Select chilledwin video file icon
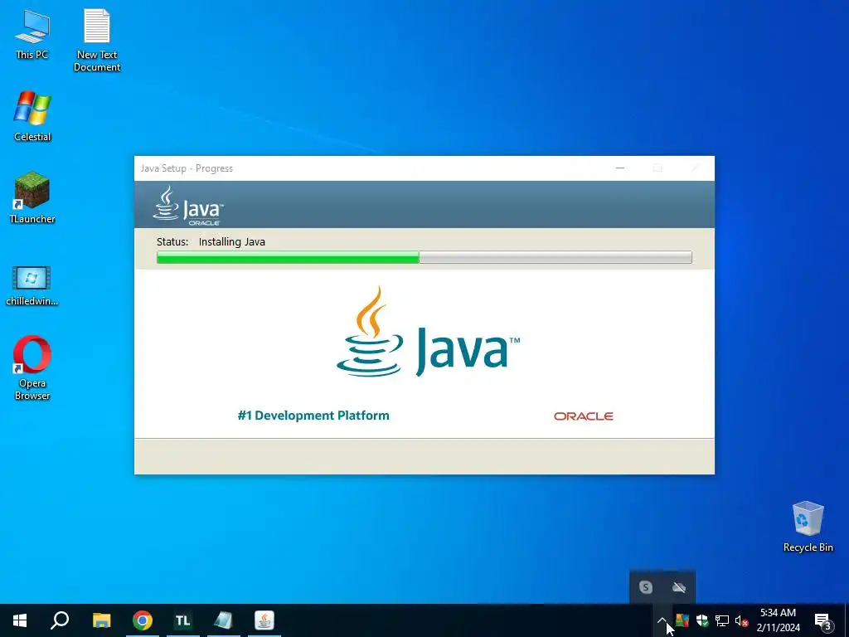This screenshot has height=637, width=849. tap(32, 285)
